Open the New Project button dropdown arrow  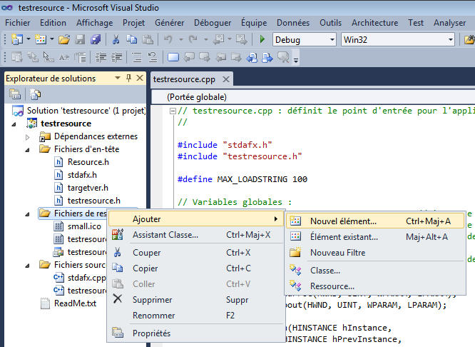point(29,39)
